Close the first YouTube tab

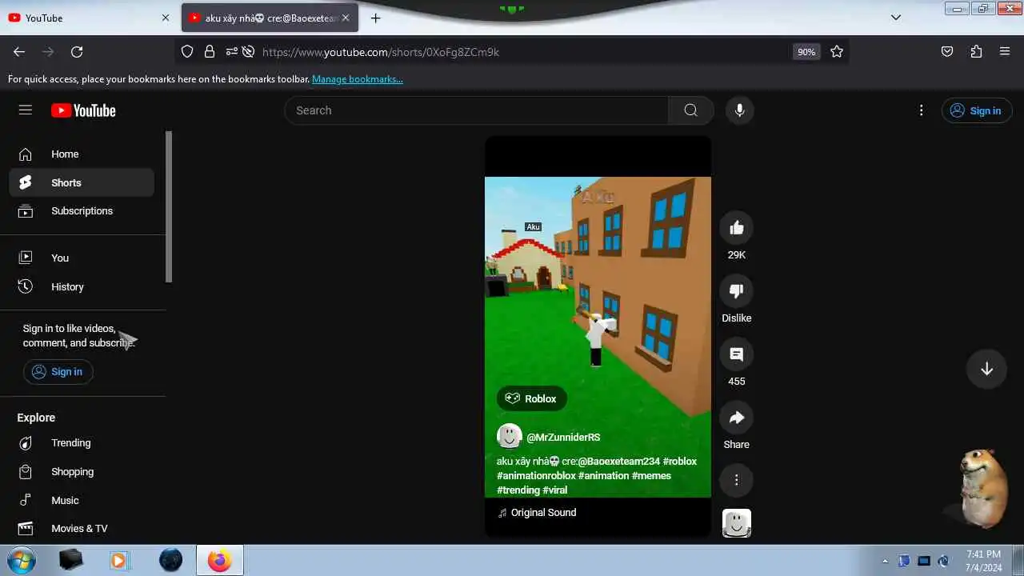coord(166,18)
